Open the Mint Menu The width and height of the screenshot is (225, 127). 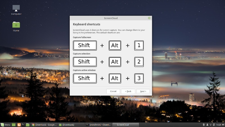tap(6, 124)
